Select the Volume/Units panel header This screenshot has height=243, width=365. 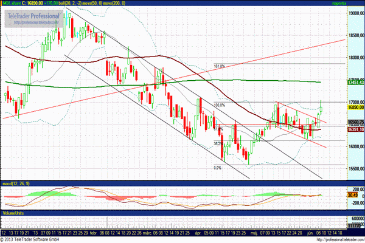(x=16, y=214)
